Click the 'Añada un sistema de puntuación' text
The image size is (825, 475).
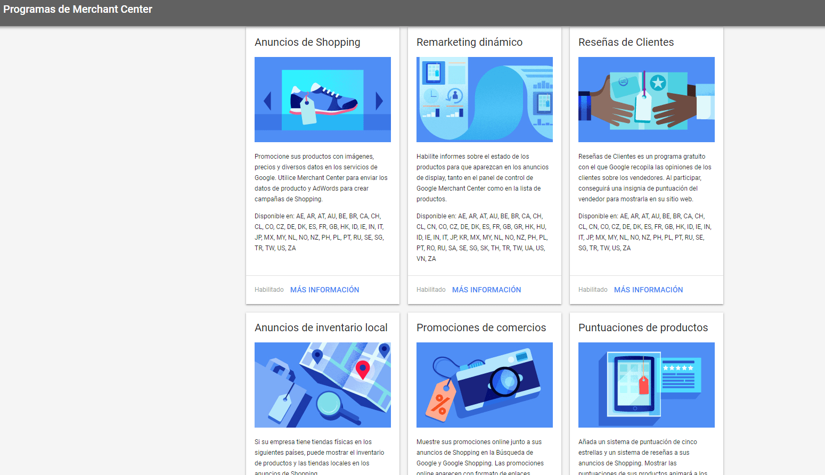(x=643, y=457)
